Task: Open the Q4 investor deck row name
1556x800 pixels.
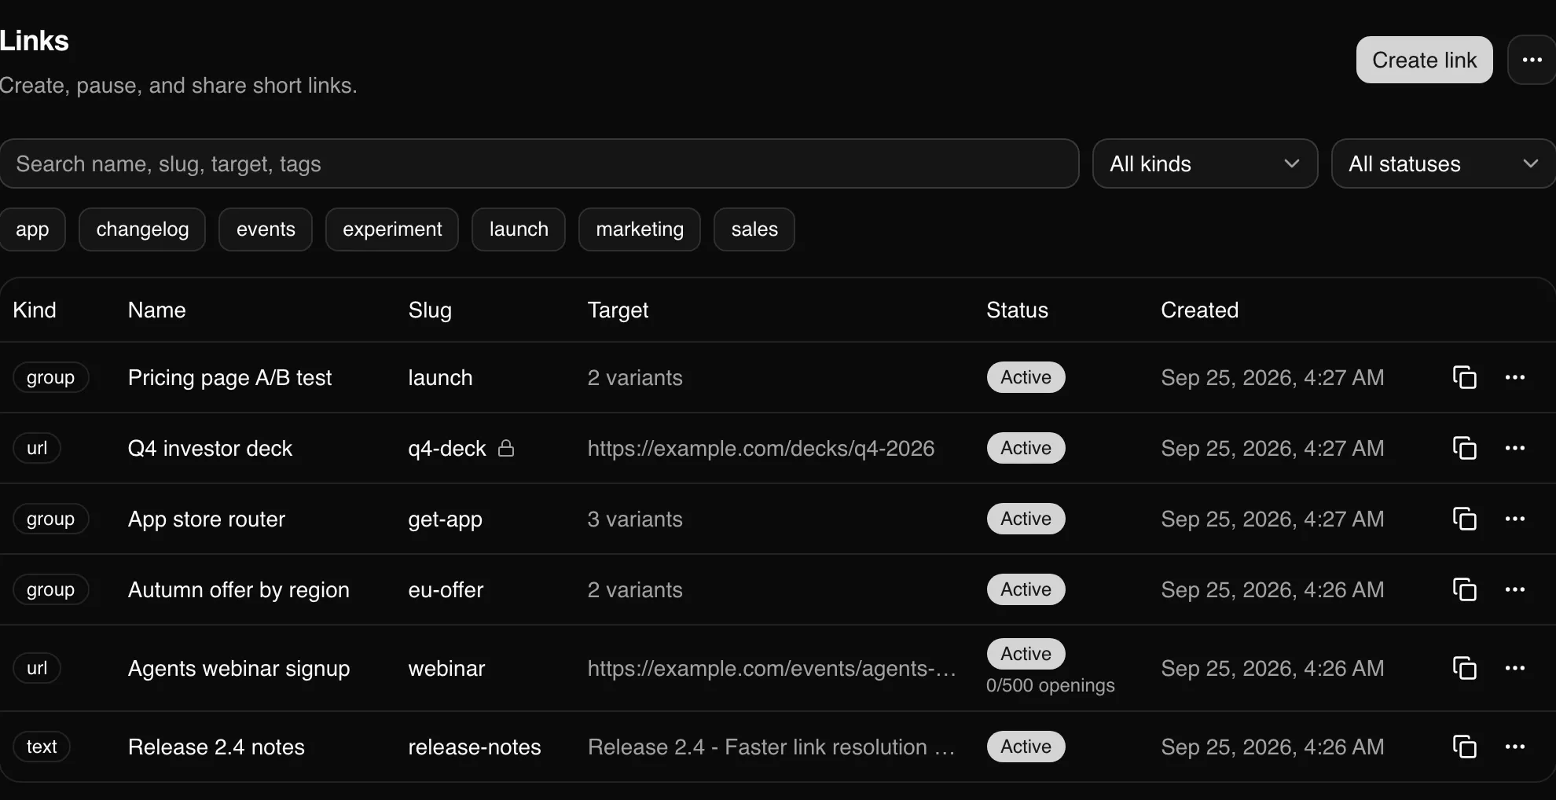Action: point(210,449)
